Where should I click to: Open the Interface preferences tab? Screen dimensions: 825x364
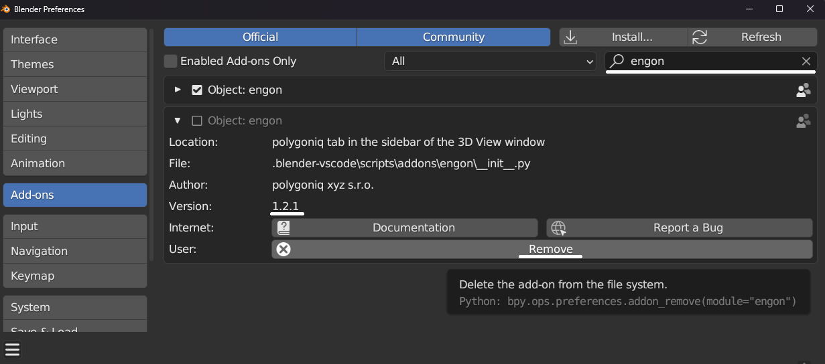pos(75,40)
